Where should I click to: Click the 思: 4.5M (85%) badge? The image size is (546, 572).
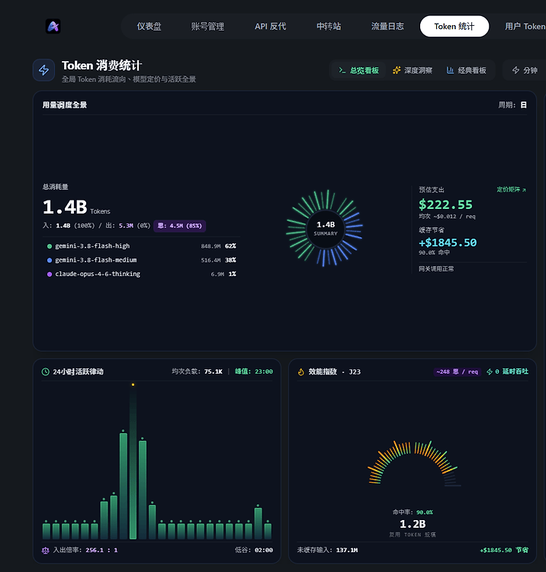(179, 226)
